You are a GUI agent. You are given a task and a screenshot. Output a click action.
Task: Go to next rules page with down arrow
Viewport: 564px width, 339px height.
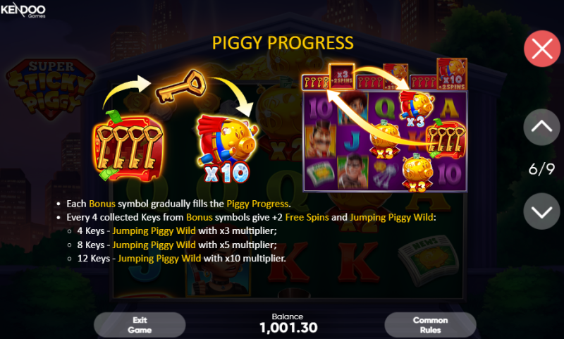(541, 211)
